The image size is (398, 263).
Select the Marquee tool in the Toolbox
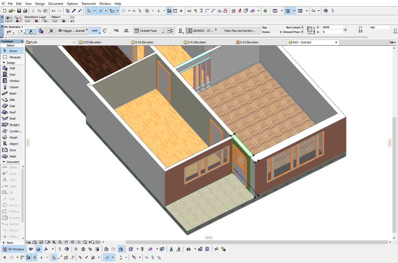point(13,57)
